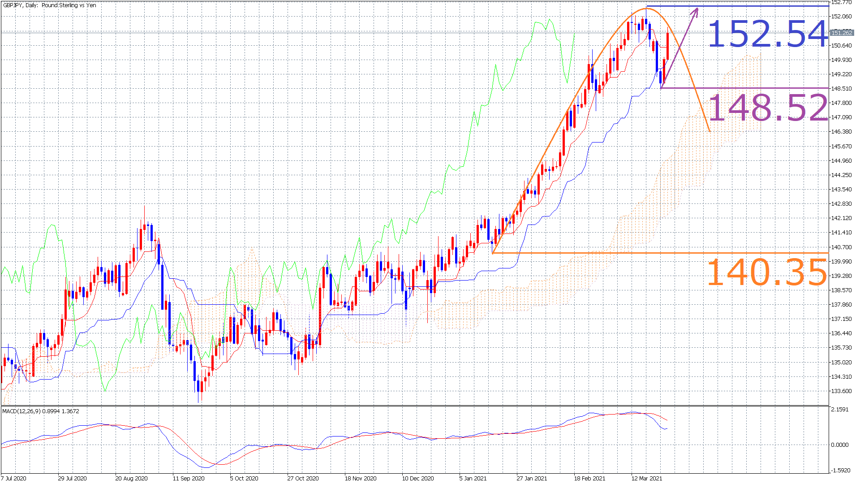Click the 29 Jul 2020 date label
This screenshot has height=484, width=860.
[x=72, y=478]
